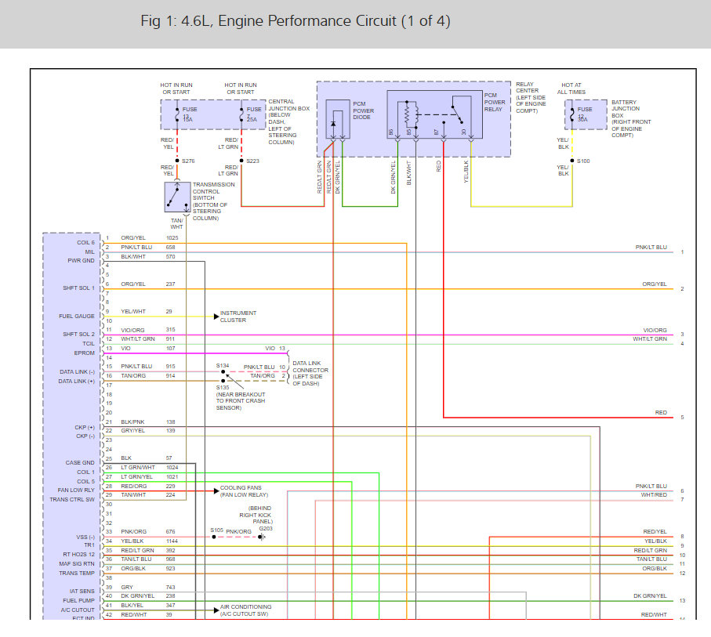Image resolution: width=711 pixels, height=637 pixels.
Task: Click the 'FUEL PUMP' pin label
Action: click(79, 601)
